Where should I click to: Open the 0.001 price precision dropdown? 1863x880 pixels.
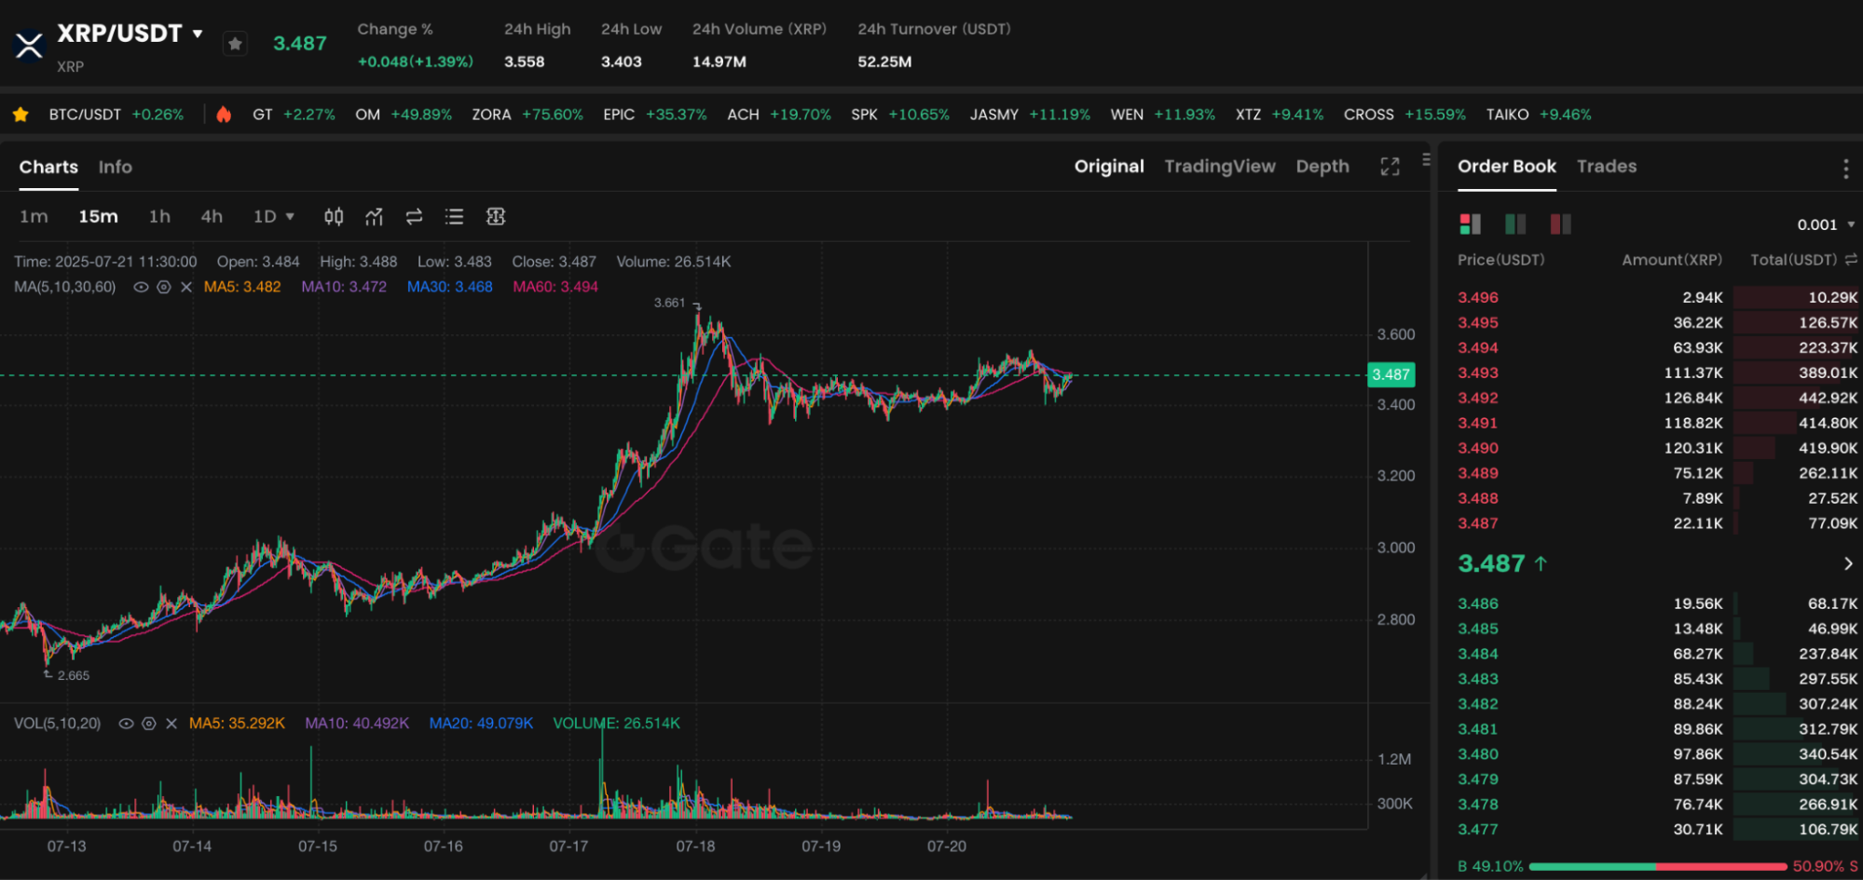point(1826,224)
